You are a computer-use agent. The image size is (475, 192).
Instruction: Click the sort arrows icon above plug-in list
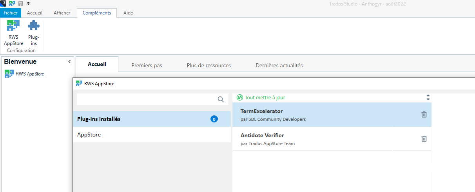click(x=428, y=97)
